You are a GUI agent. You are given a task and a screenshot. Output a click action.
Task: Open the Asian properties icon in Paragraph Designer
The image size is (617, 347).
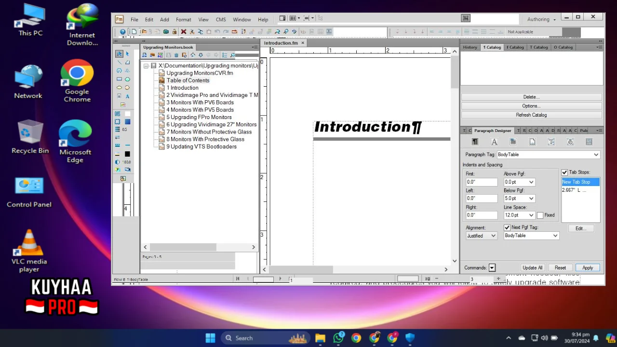570,142
